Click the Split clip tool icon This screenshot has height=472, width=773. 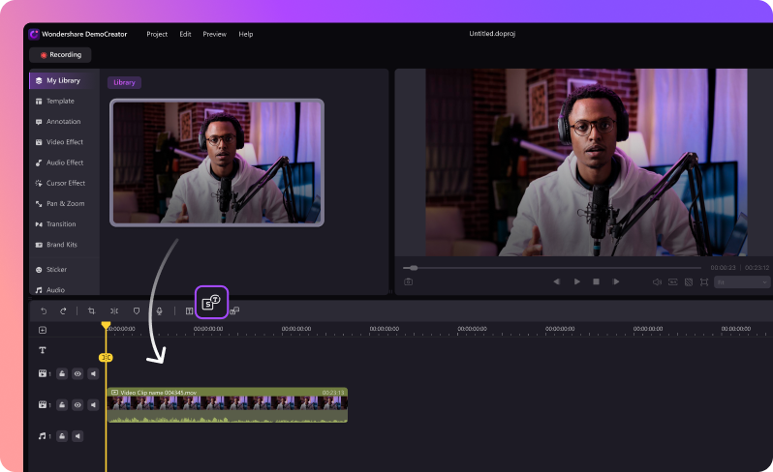coord(114,310)
